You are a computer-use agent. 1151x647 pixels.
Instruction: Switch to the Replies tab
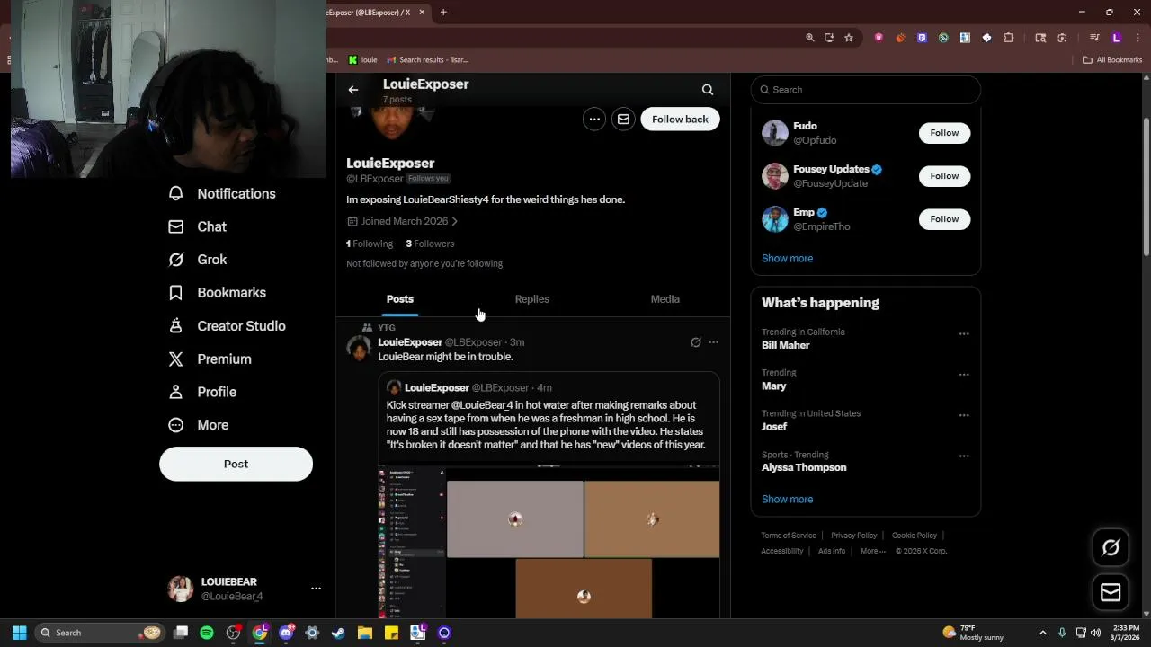(532, 299)
